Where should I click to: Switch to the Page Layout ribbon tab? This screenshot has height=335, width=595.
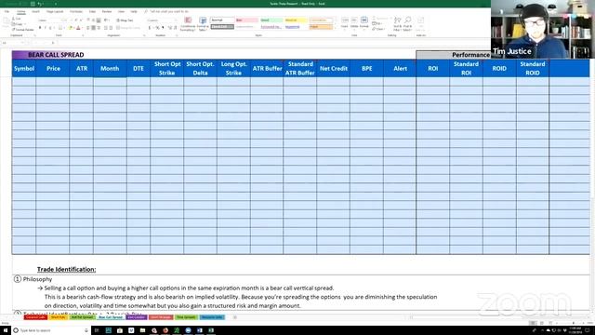coord(55,12)
